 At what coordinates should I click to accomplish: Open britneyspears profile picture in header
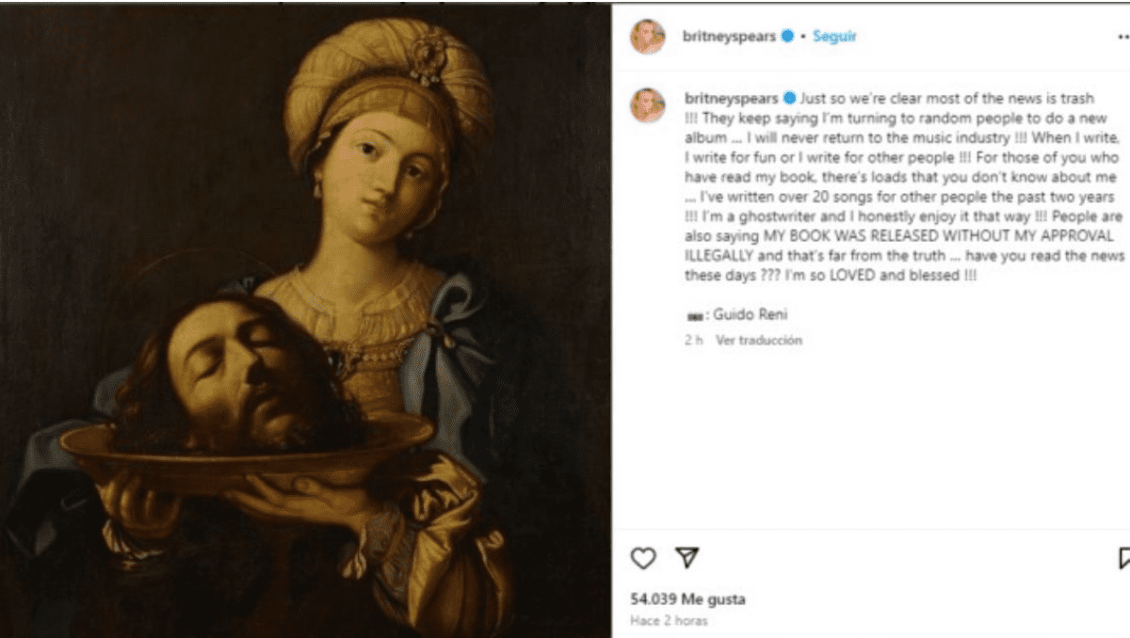648,37
